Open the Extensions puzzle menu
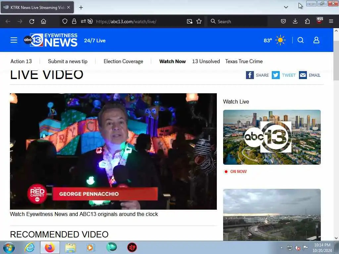This screenshot has height=254, width=339. (307, 21)
